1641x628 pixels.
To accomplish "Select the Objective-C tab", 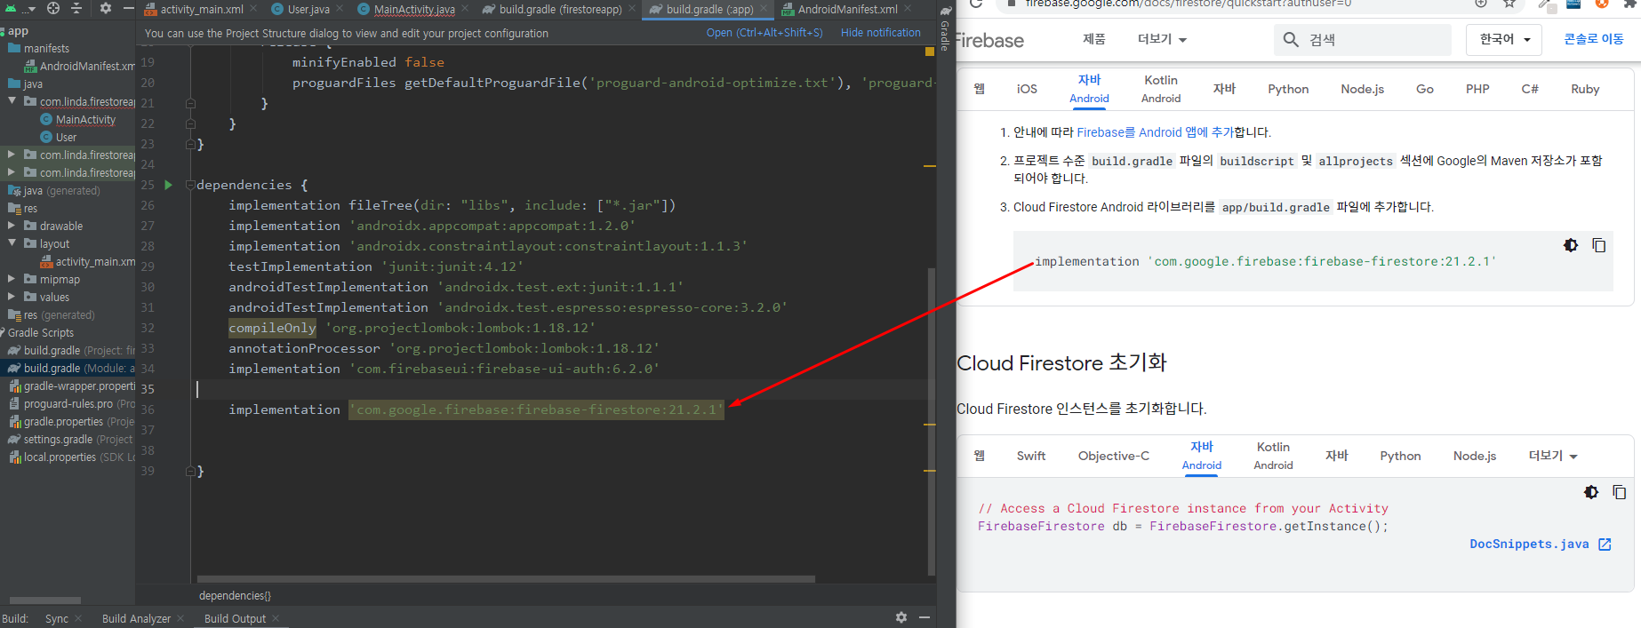I will tap(1114, 456).
